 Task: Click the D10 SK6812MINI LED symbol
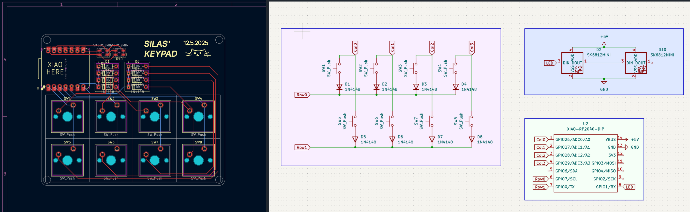tap(636, 63)
